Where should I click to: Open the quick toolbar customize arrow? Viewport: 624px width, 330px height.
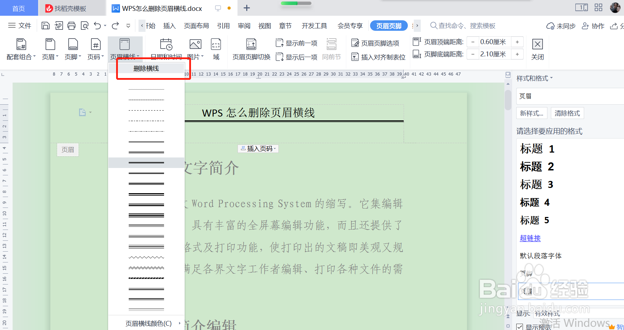click(x=128, y=26)
